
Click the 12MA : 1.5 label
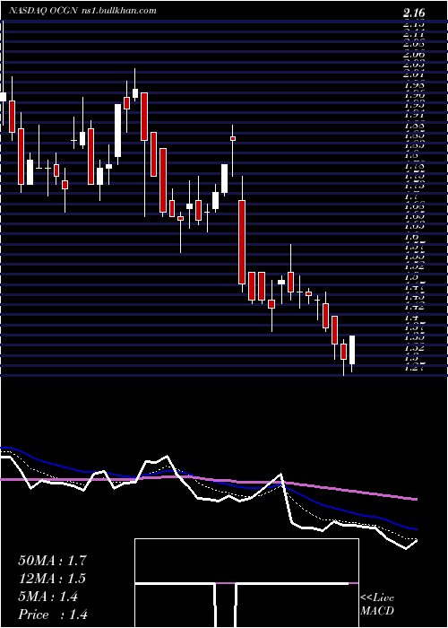pos(52,579)
